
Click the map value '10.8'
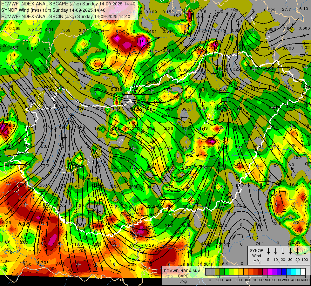[x=295, y=223]
